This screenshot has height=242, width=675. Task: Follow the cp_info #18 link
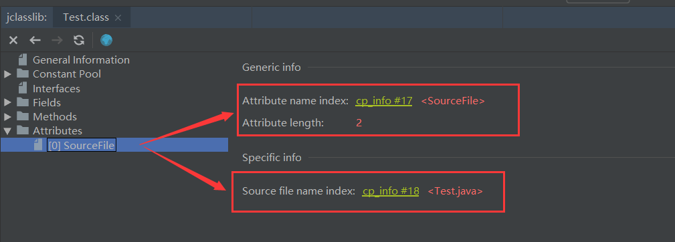[391, 191]
